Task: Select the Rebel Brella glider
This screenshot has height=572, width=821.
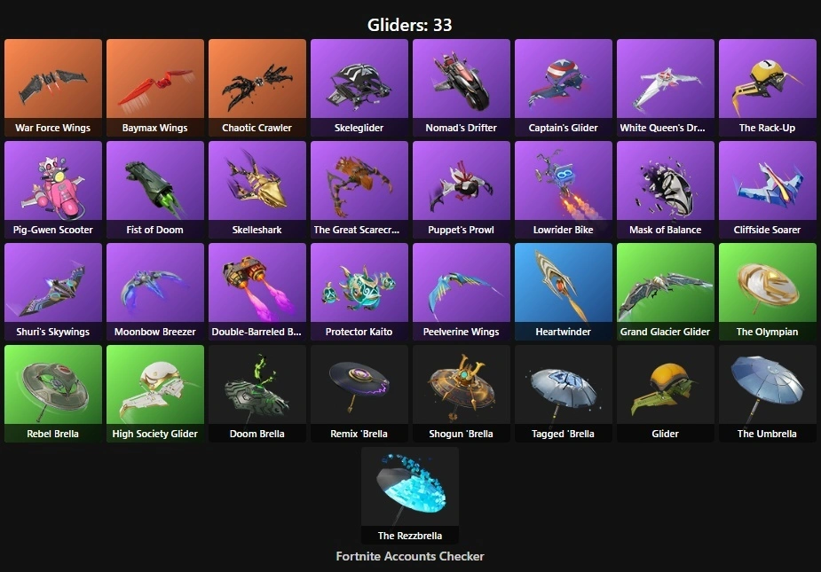Action: 53,394
